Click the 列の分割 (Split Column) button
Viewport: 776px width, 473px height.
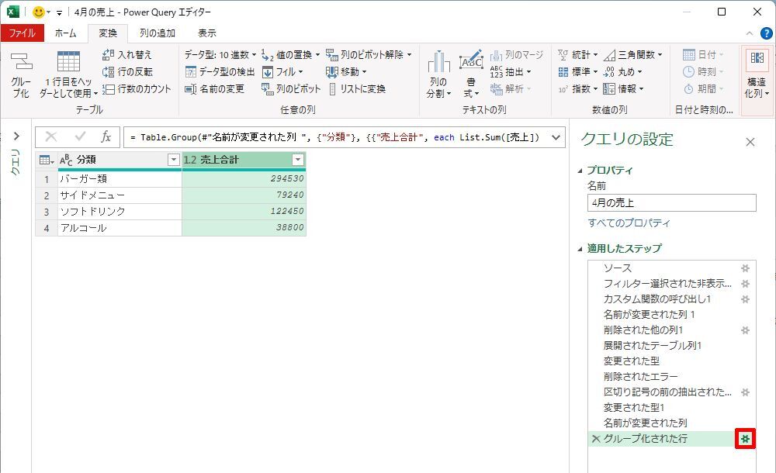pos(438,78)
